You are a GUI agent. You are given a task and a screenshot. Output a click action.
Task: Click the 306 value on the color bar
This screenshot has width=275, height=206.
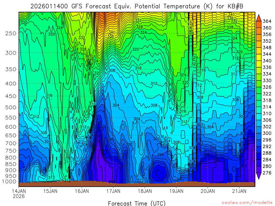point(267,120)
